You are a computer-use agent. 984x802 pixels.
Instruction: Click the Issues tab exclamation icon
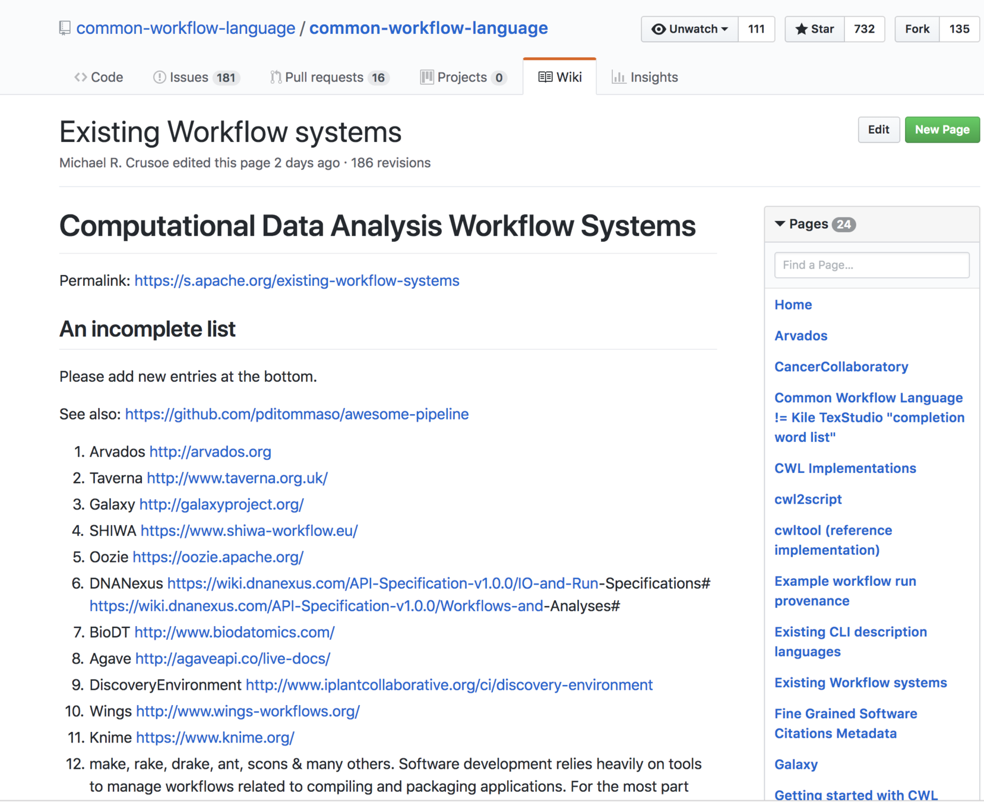tap(159, 77)
